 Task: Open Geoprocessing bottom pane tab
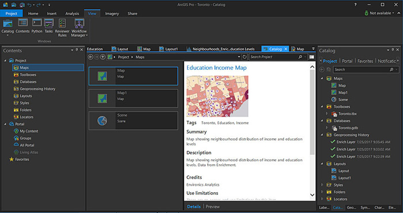click(351, 208)
